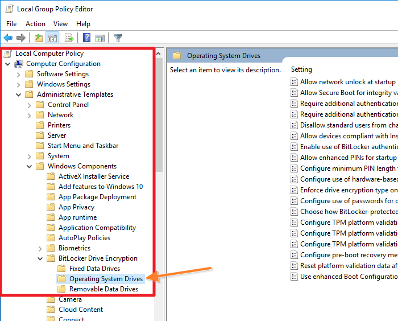
Task: Select Configure use of passwords setting
Action: pos(349,201)
